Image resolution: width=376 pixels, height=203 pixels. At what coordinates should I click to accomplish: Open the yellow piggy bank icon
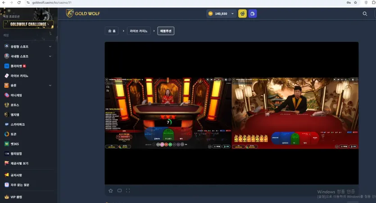click(242, 14)
